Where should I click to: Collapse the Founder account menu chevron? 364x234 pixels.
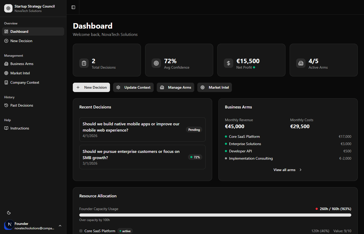tap(60, 226)
